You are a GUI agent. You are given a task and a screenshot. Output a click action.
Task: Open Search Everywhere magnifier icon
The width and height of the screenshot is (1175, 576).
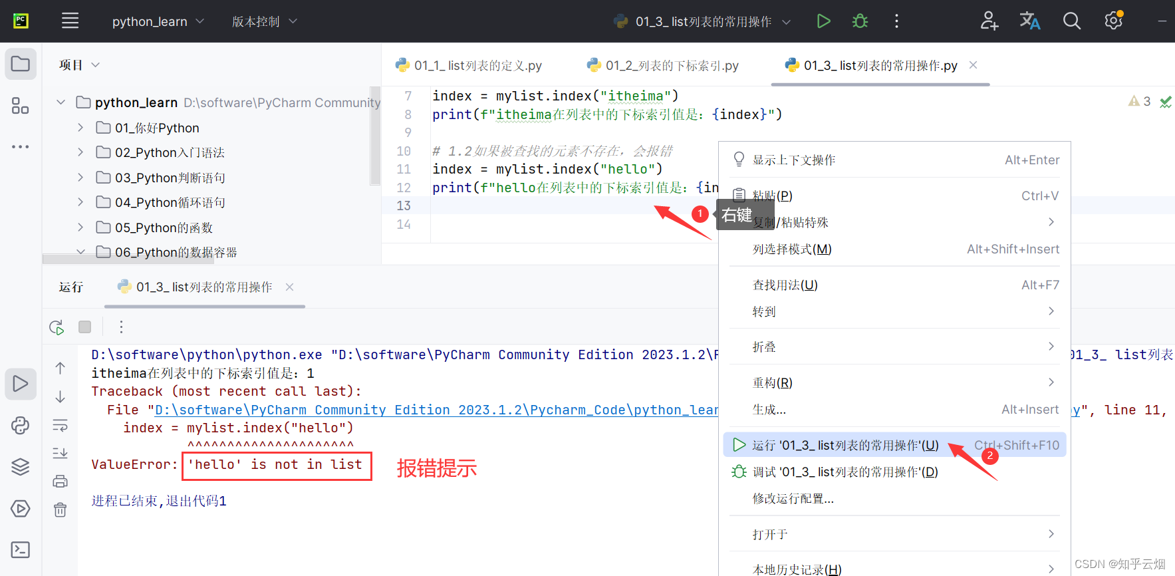[x=1071, y=21]
